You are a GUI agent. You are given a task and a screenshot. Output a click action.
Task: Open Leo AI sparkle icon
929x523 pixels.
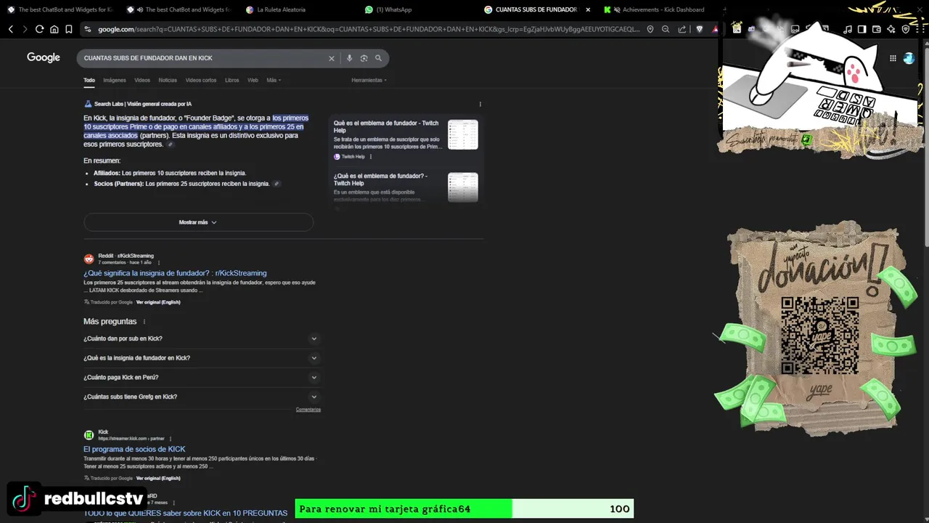[891, 29]
